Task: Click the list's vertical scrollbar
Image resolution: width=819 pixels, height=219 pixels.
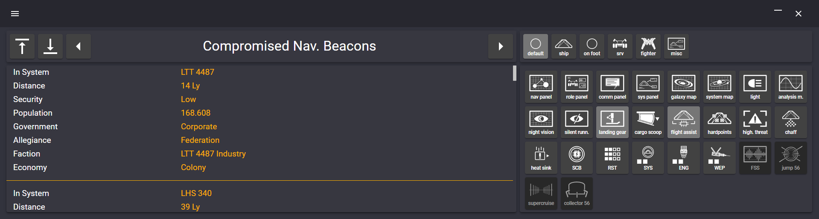Action: point(514,73)
